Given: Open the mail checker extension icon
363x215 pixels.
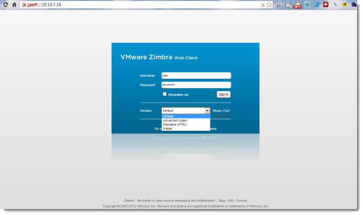Looking at the screenshot, I should [x=288, y=5].
